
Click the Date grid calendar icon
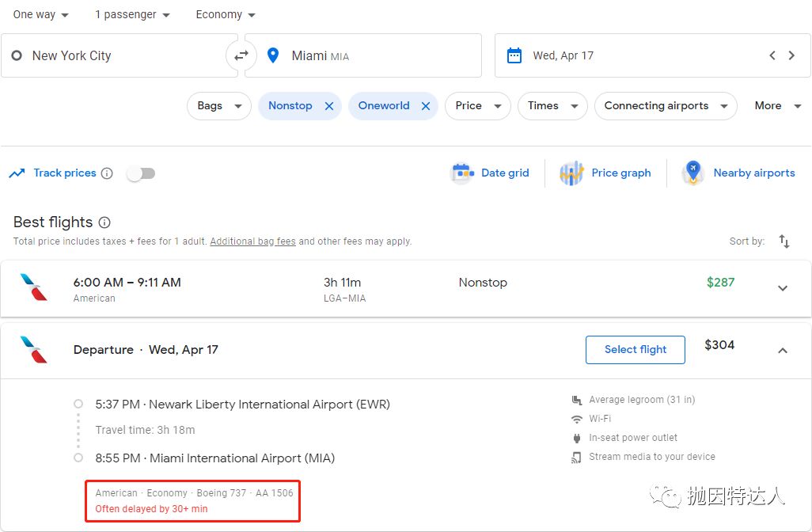click(x=462, y=173)
